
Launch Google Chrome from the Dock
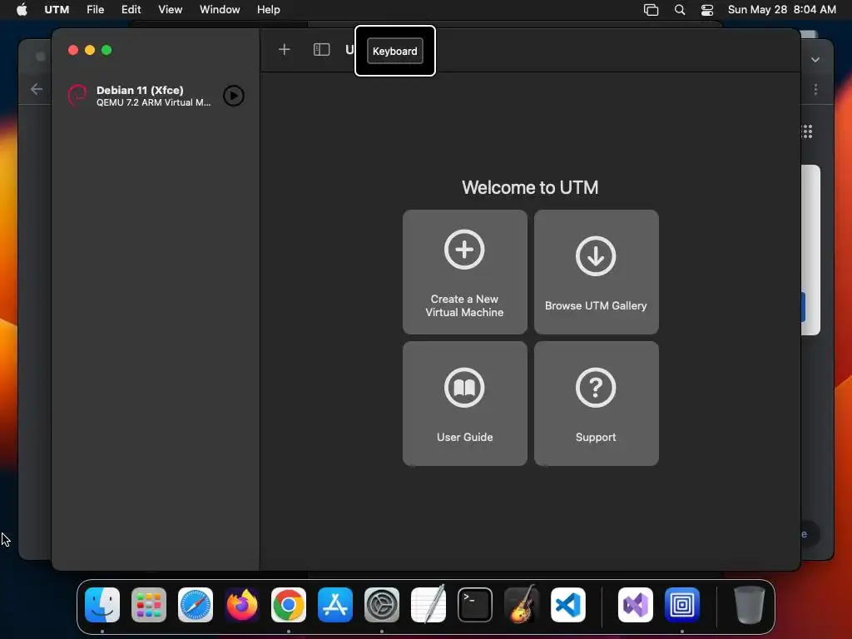(x=289, y=604)
